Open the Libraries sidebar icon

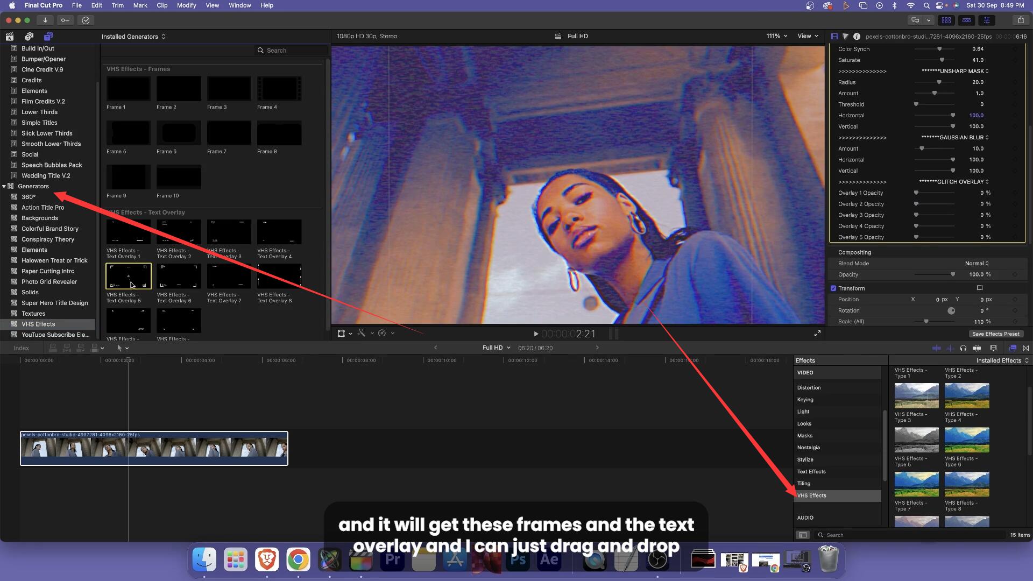click(10, 37)
